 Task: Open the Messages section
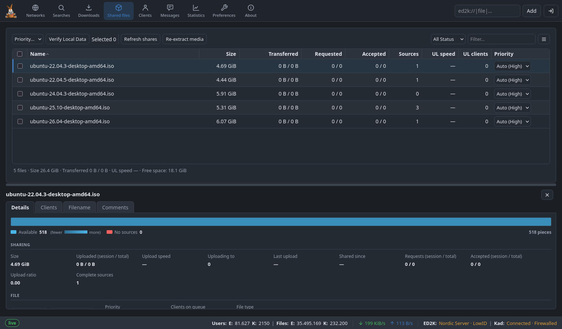pos(170,11)
